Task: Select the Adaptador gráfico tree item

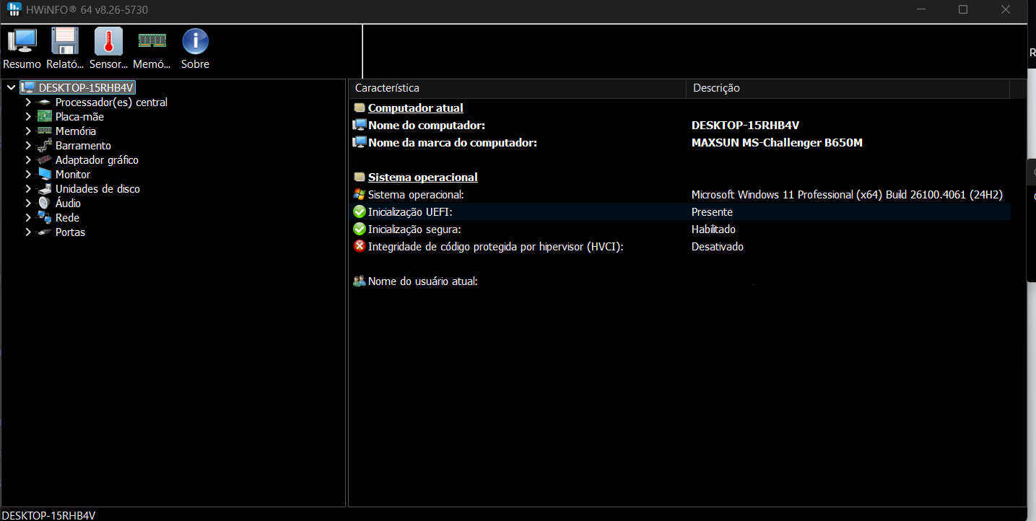Action: click(97, 160)
